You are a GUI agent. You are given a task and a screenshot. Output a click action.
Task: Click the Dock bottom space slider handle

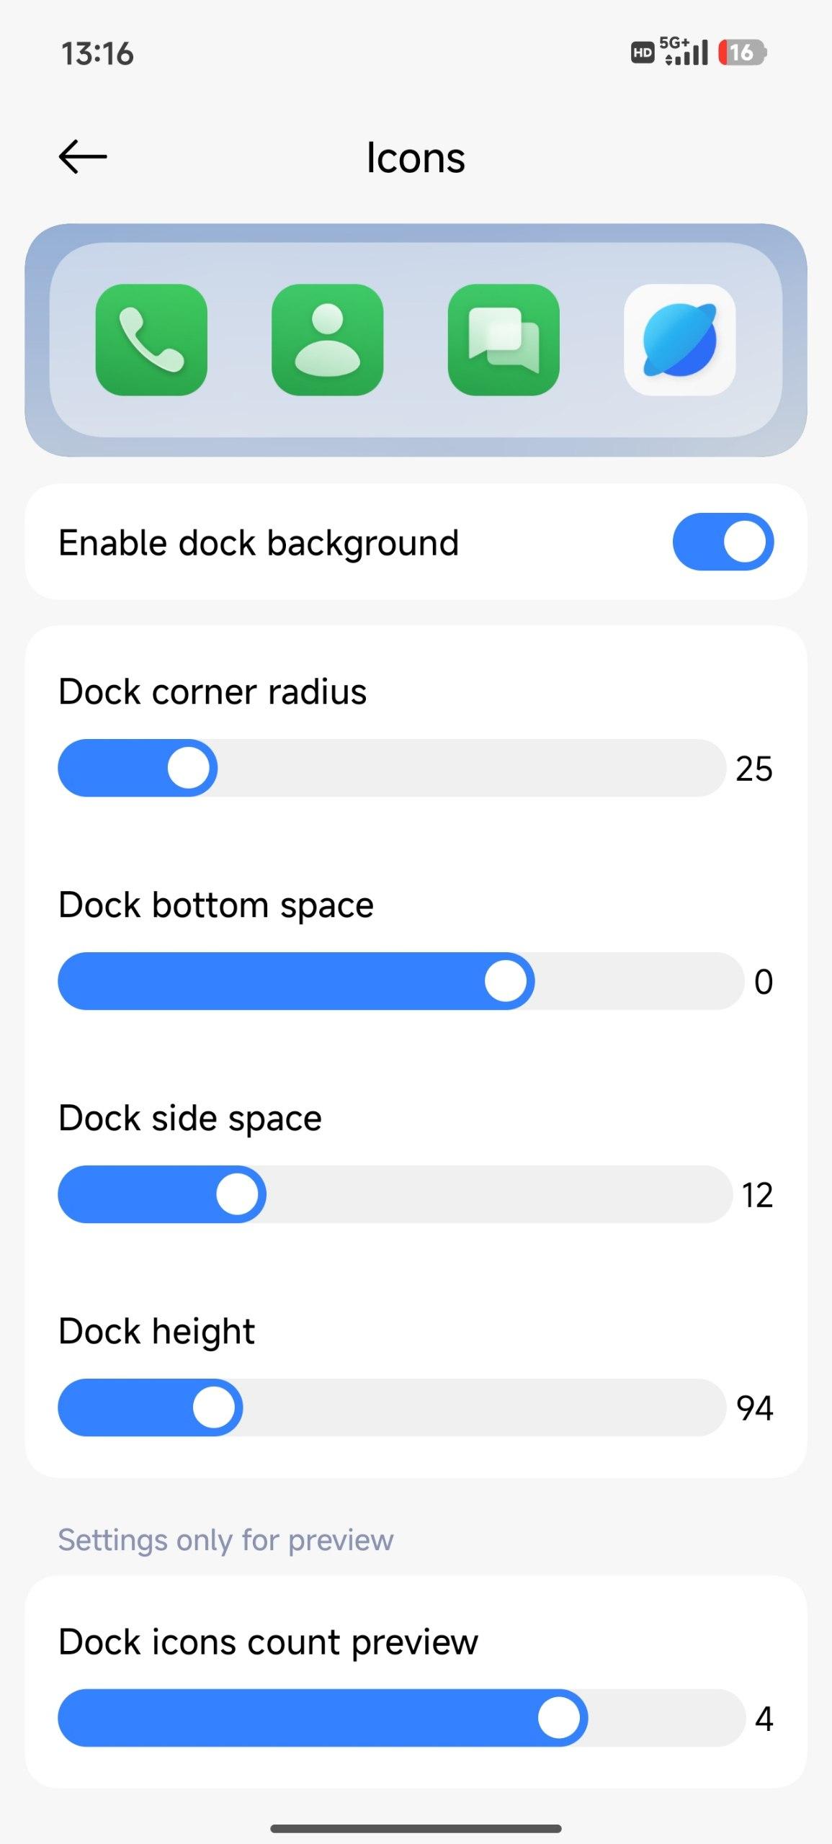coord(506,981)
